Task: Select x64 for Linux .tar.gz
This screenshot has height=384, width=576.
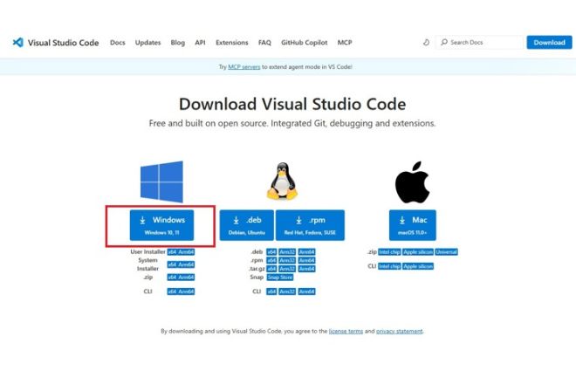Action: pyautogui.click(x=271, y=269)
